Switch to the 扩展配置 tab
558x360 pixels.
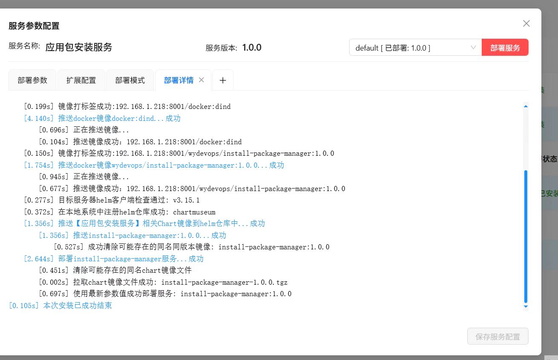81,80
